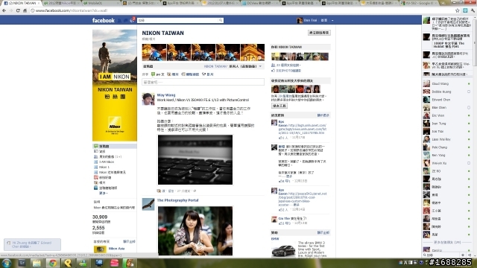Open Nikon 1 item in left sidebar
This screenshot has width=477, height=268.
click(x=104, y=167)
